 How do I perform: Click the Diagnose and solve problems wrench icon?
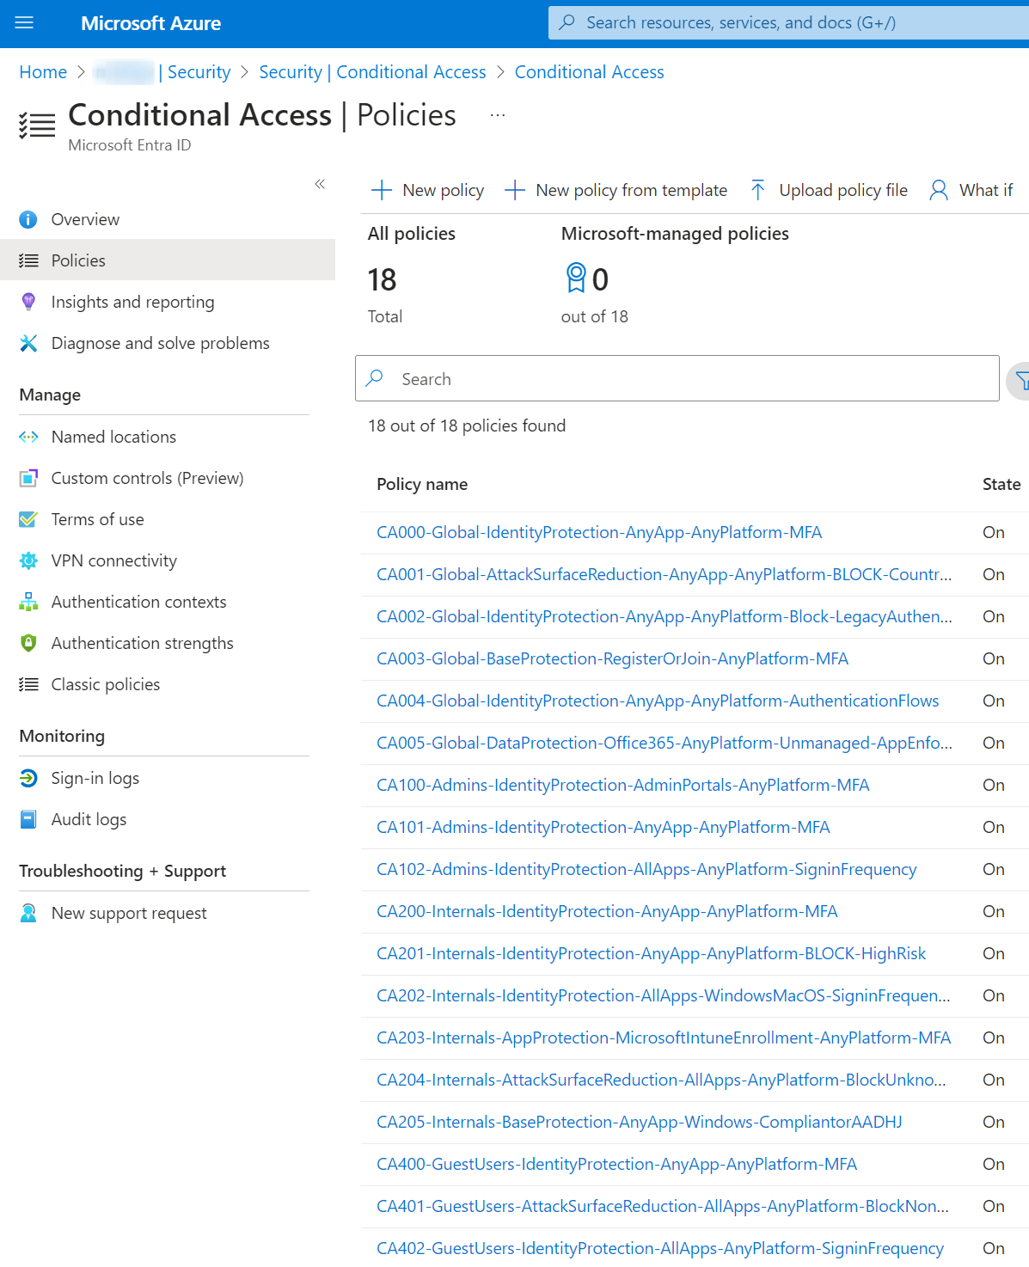(x=28, y=344)
